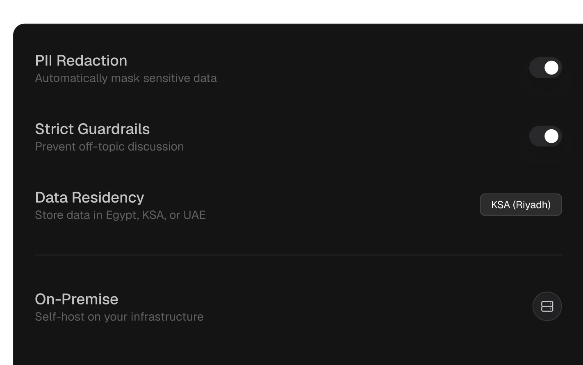Change Data Residency from KSA (Riyadh)
Screen dimensions: 583x365
tap(521, 205)
